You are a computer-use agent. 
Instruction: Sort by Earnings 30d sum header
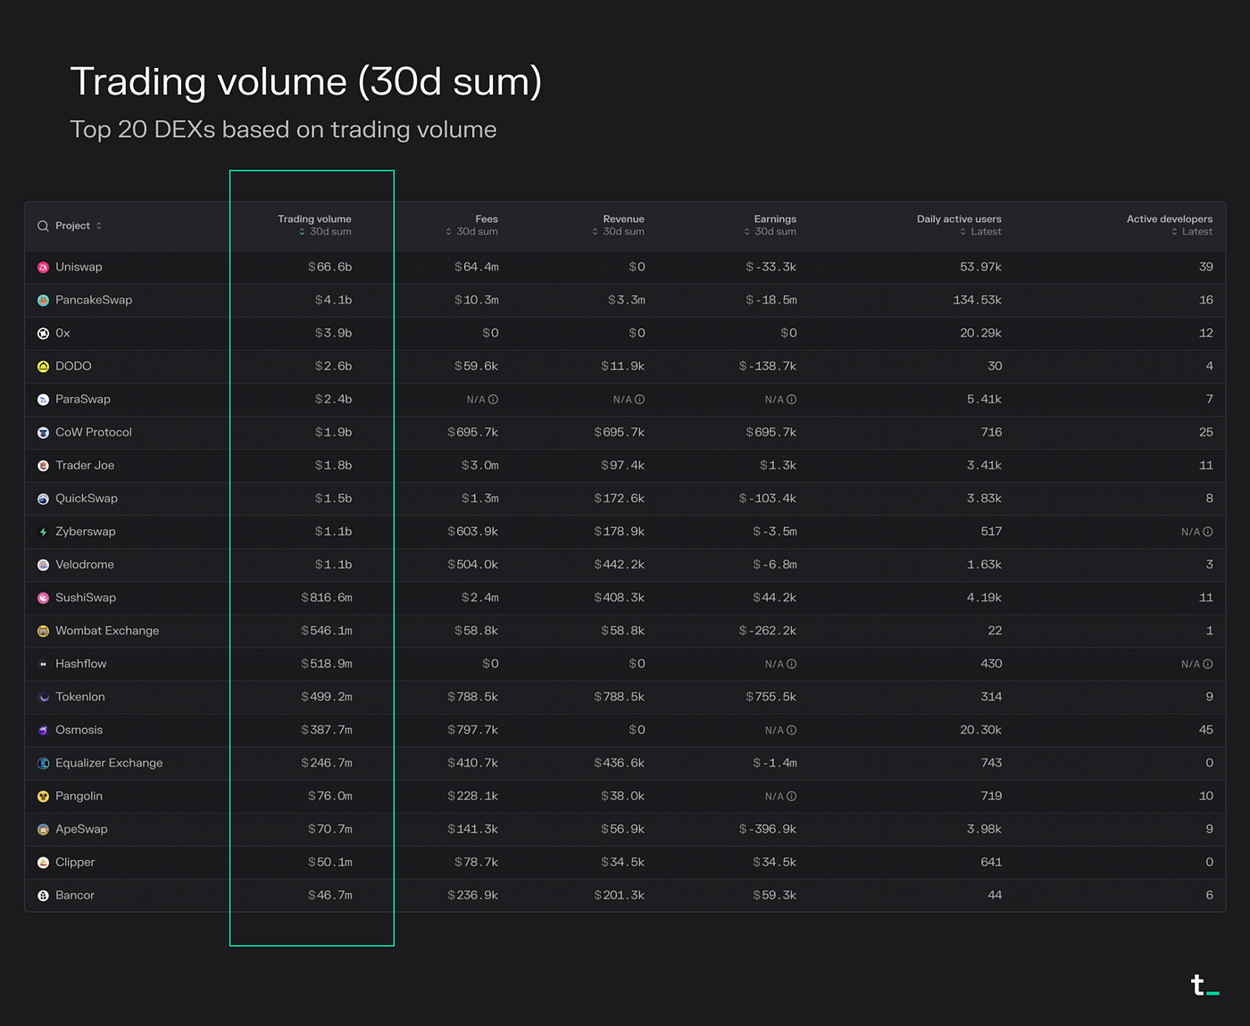click(771, 225)
